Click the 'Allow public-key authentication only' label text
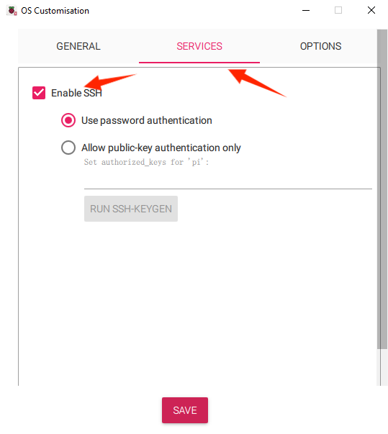The height and width of the screenshot is (434, 388). [161, 148]
